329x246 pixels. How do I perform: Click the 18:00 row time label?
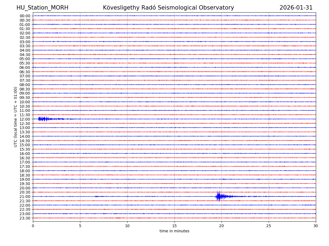click(x=25, y=171)
